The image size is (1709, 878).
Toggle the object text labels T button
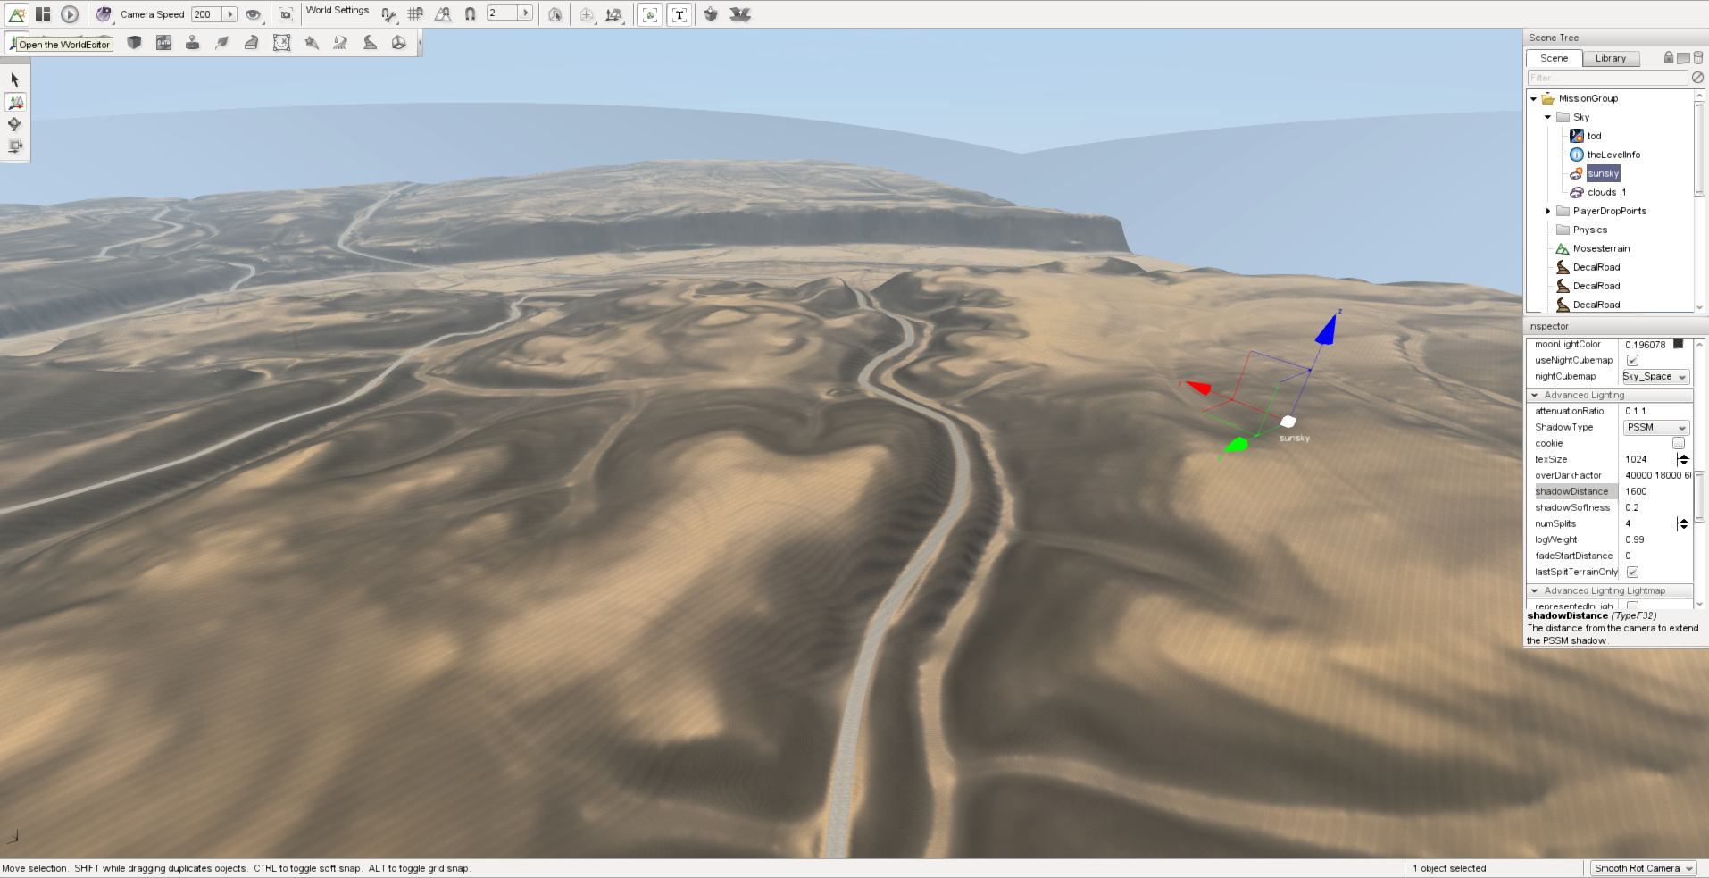tap(679, 14)
